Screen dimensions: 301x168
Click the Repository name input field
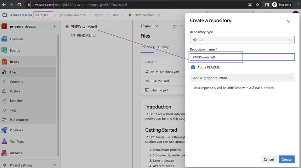[242, 57]
